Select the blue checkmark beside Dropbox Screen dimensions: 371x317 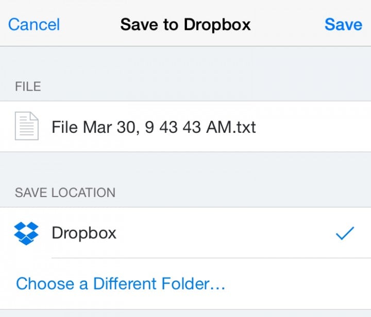[345, 233]
